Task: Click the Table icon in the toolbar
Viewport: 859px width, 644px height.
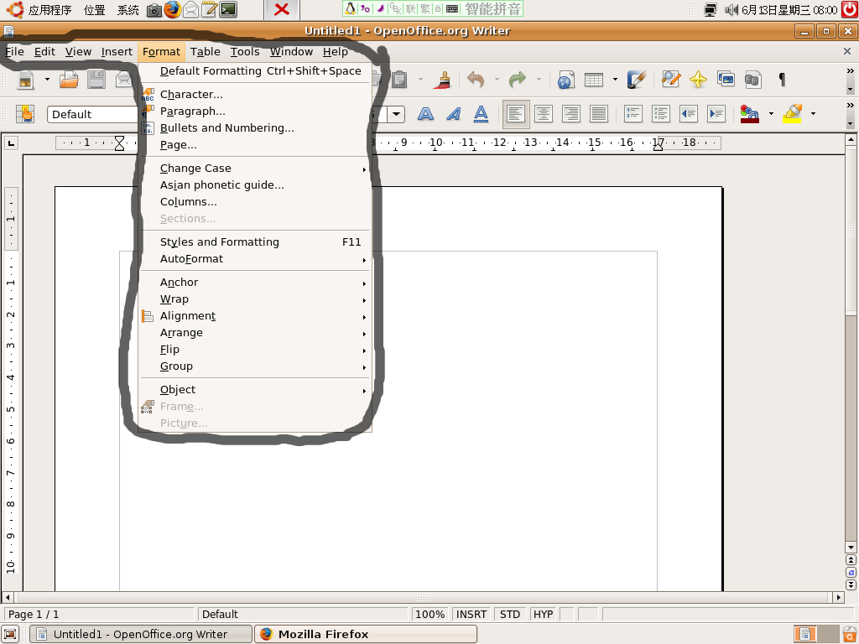Action: 594,80
